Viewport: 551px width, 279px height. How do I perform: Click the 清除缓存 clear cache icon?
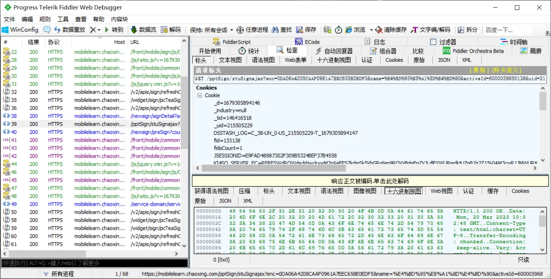point(379,30)
